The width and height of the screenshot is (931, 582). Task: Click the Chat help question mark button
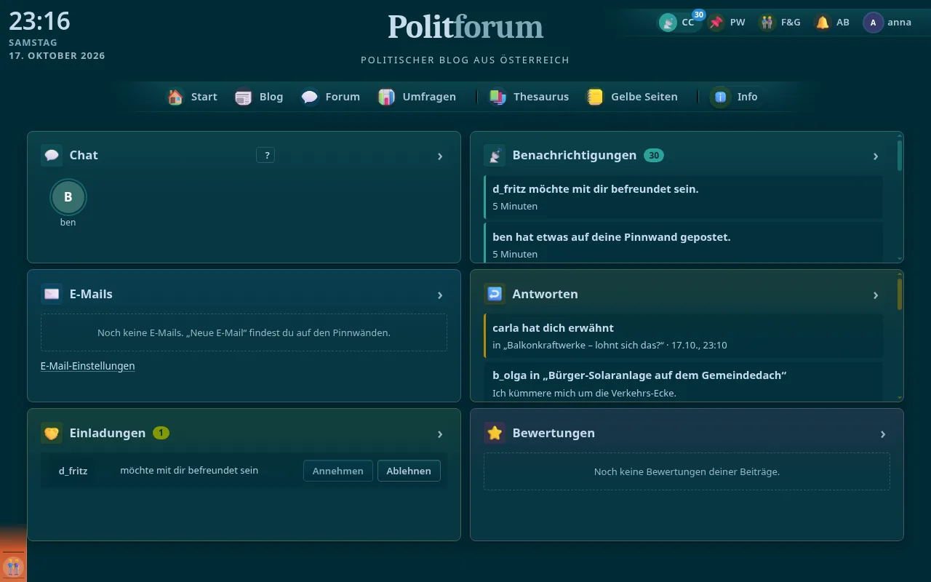pos(265,155)
